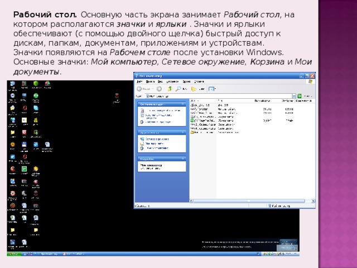357x268 pixels.
Task: Select the first drive in the file list
Action: click(x=200, y=105)
